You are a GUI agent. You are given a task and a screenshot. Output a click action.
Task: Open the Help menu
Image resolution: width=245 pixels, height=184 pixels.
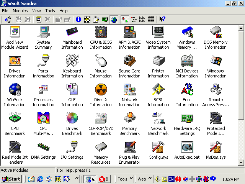point(63,11)
